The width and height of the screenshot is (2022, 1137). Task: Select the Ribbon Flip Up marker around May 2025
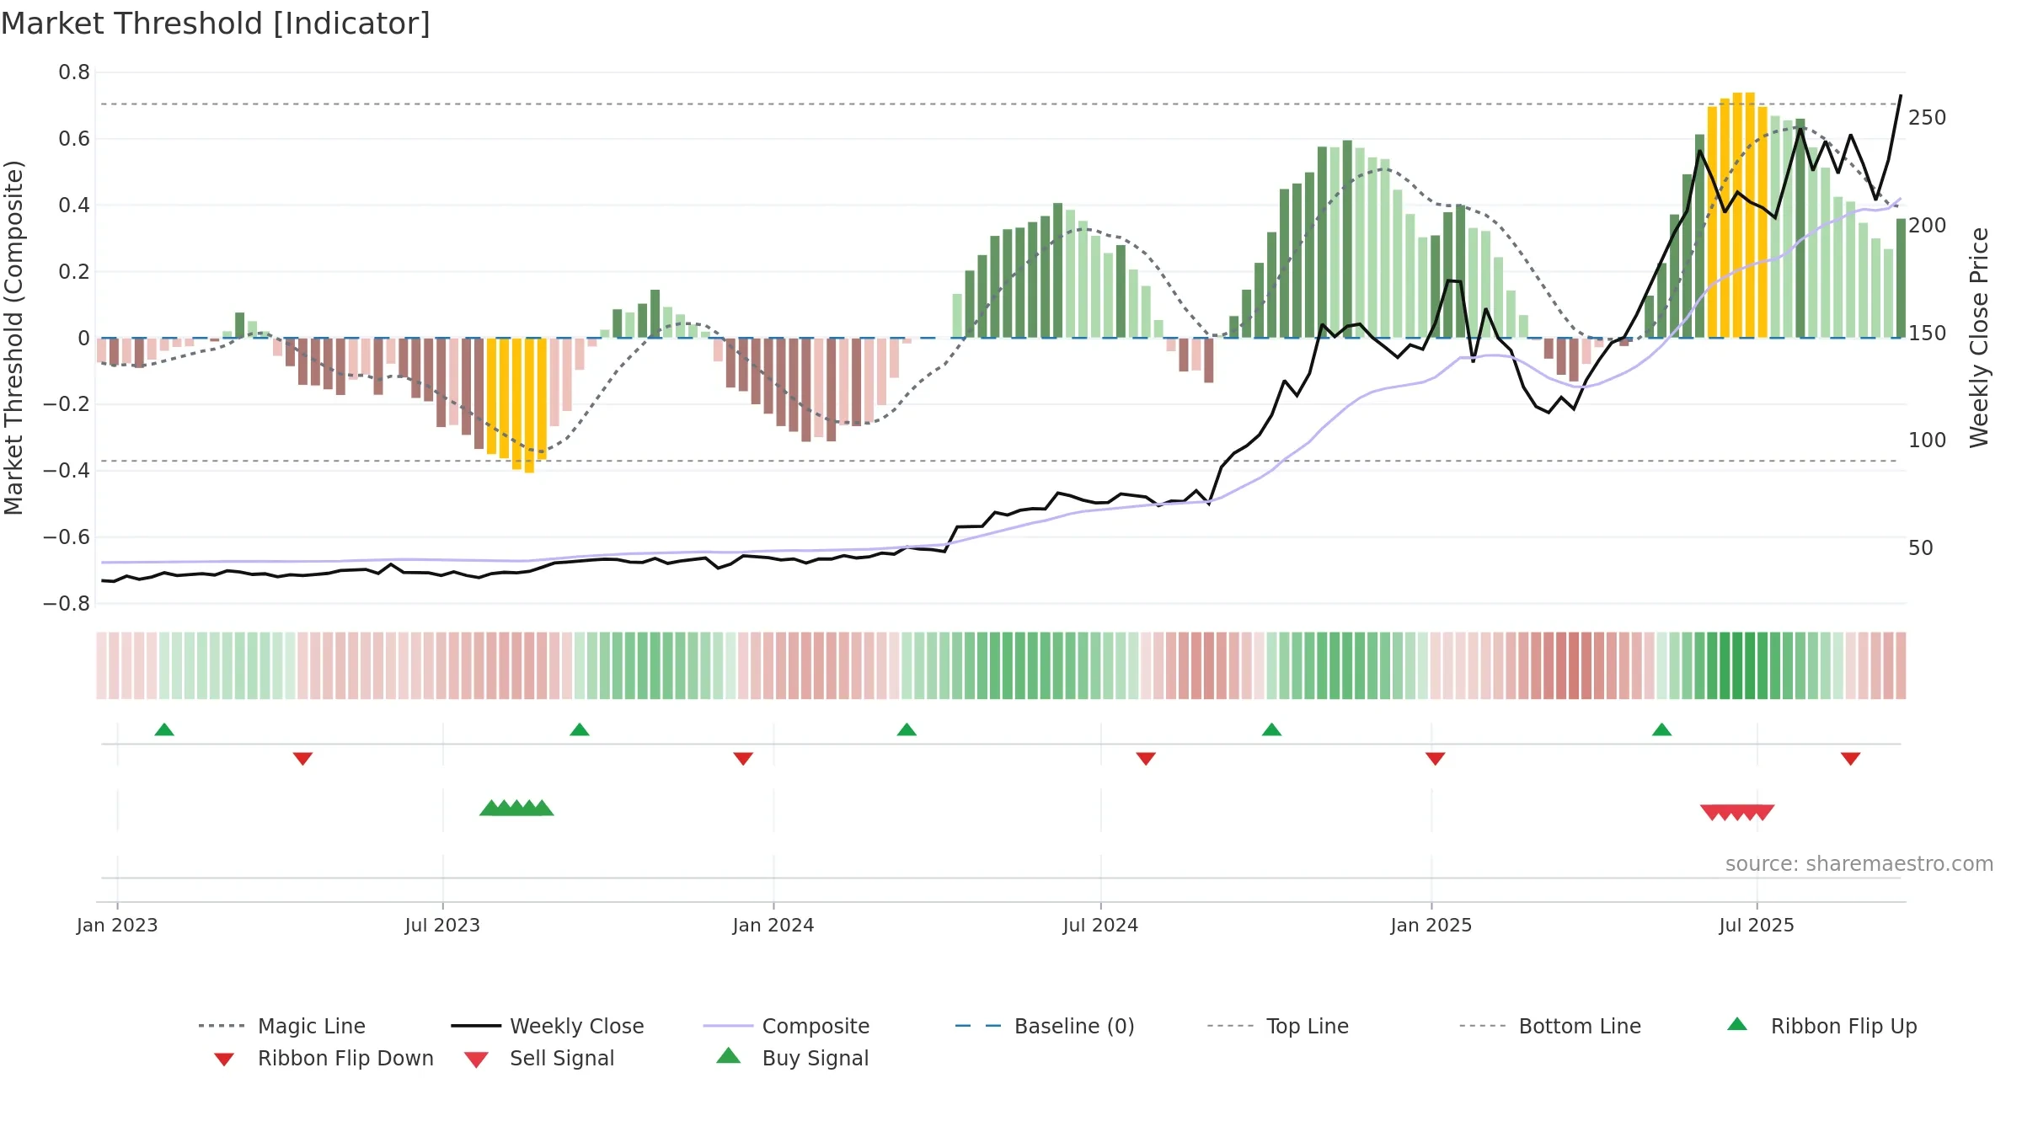[1661, 729]
